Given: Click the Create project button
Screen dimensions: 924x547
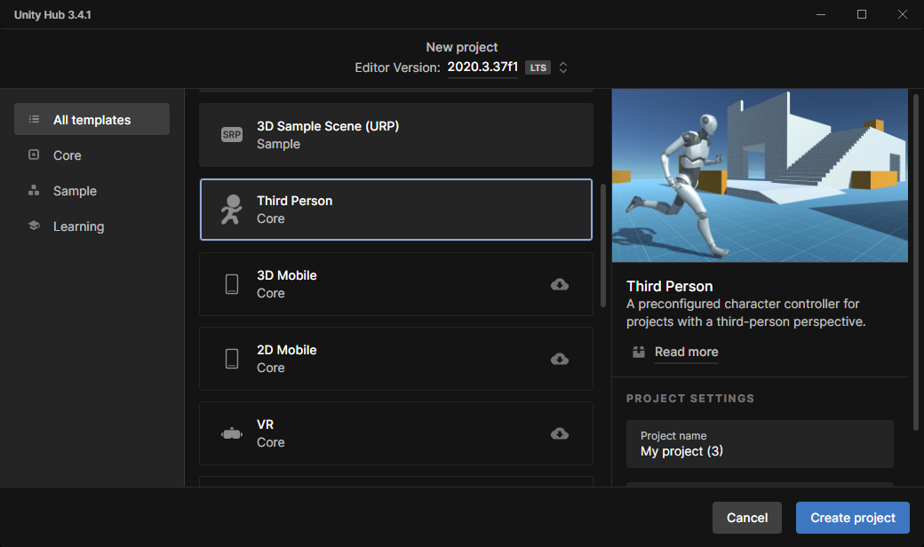Looking at the screenshot, I should pyautogui.click(x=853, y=518).
